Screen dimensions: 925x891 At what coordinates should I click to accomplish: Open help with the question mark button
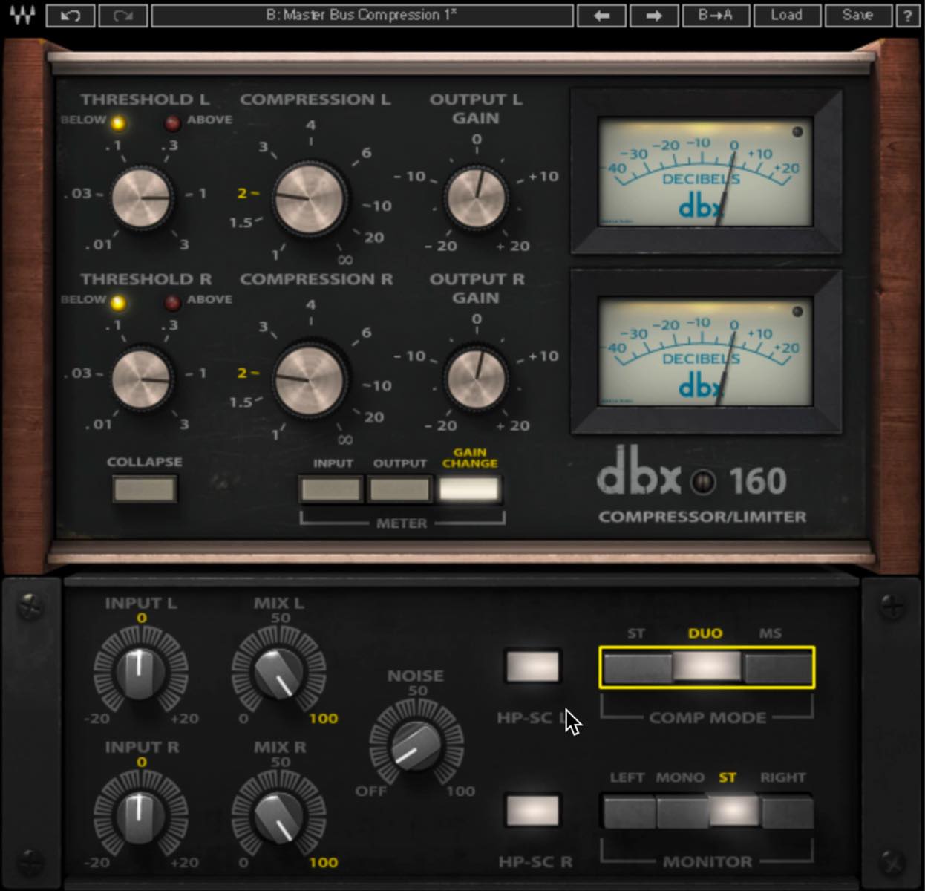(907, 15)
